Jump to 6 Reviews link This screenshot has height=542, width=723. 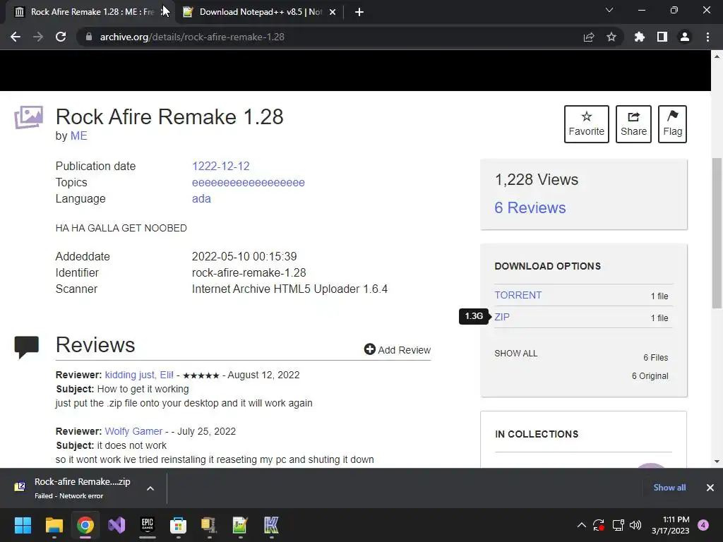[x=530, y=208]
